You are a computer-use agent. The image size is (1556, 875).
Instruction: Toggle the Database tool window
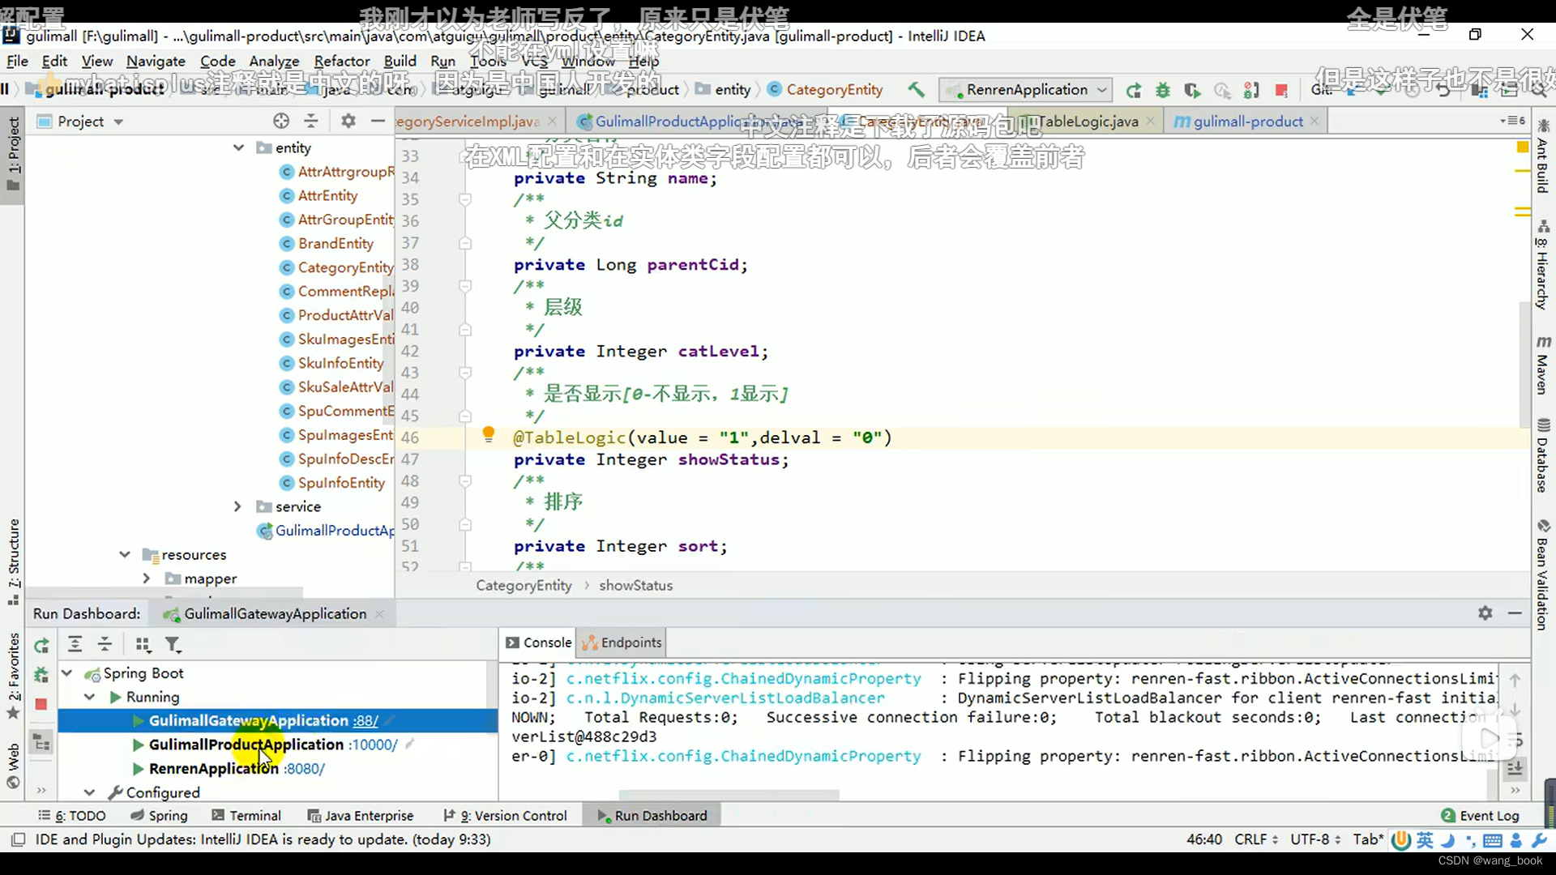click(1542, 457)
